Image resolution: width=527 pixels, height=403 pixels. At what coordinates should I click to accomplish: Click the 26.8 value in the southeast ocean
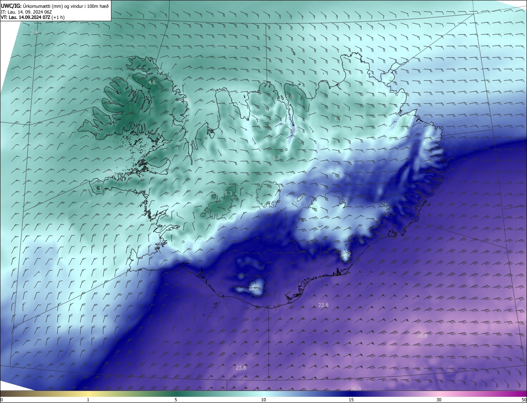tap(422, 336)
